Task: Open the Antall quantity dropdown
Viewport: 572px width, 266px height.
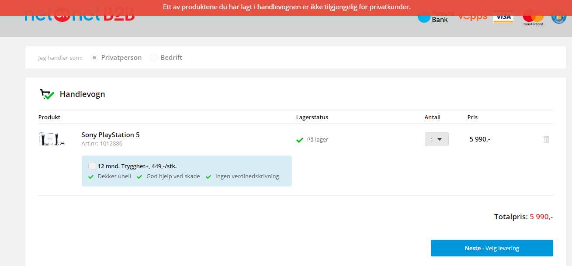Action: click(437, 139)
